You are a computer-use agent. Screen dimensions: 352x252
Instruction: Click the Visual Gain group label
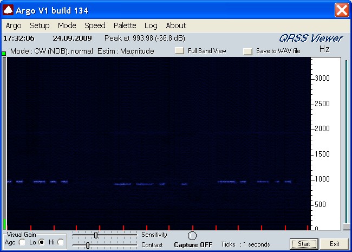(21, 235)
